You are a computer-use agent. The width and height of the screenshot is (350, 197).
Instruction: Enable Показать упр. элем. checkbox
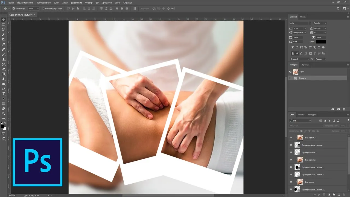point(43,8)
